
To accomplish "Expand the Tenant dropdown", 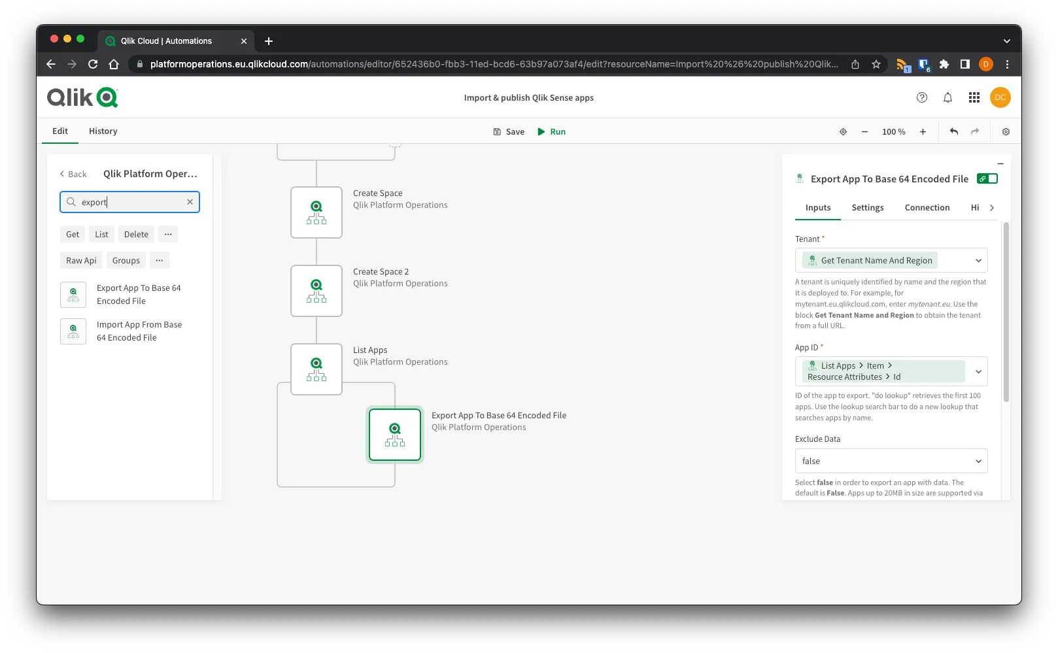I will point(978,260).
